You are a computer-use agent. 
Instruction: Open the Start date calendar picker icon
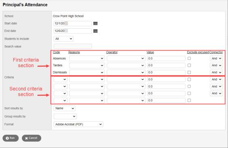[95, 23]
